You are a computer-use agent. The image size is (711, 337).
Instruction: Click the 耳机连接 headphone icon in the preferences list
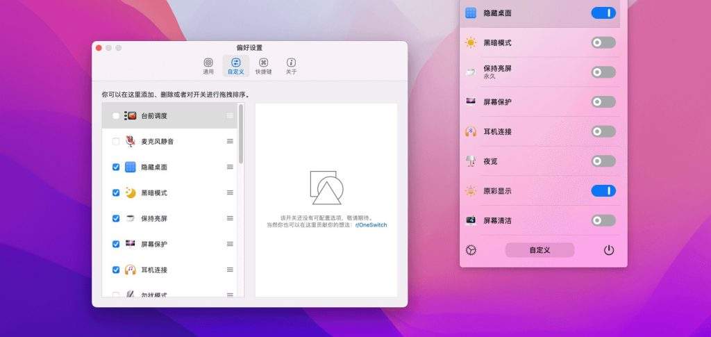point(130,270)
